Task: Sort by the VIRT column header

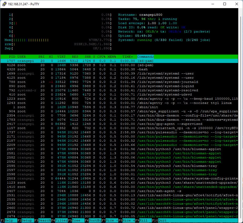Action: point(61,57)
